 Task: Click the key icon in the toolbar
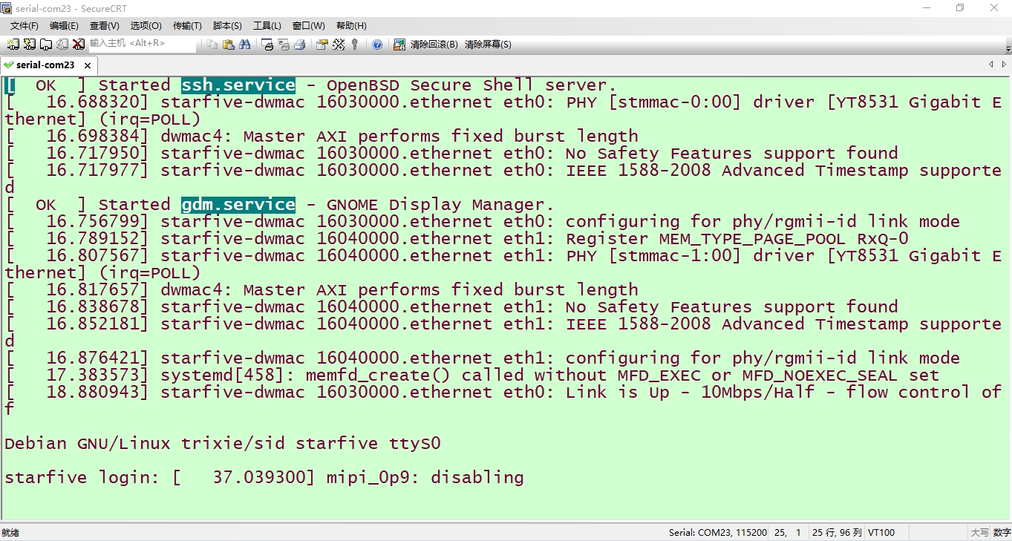[x=355, y=45]
